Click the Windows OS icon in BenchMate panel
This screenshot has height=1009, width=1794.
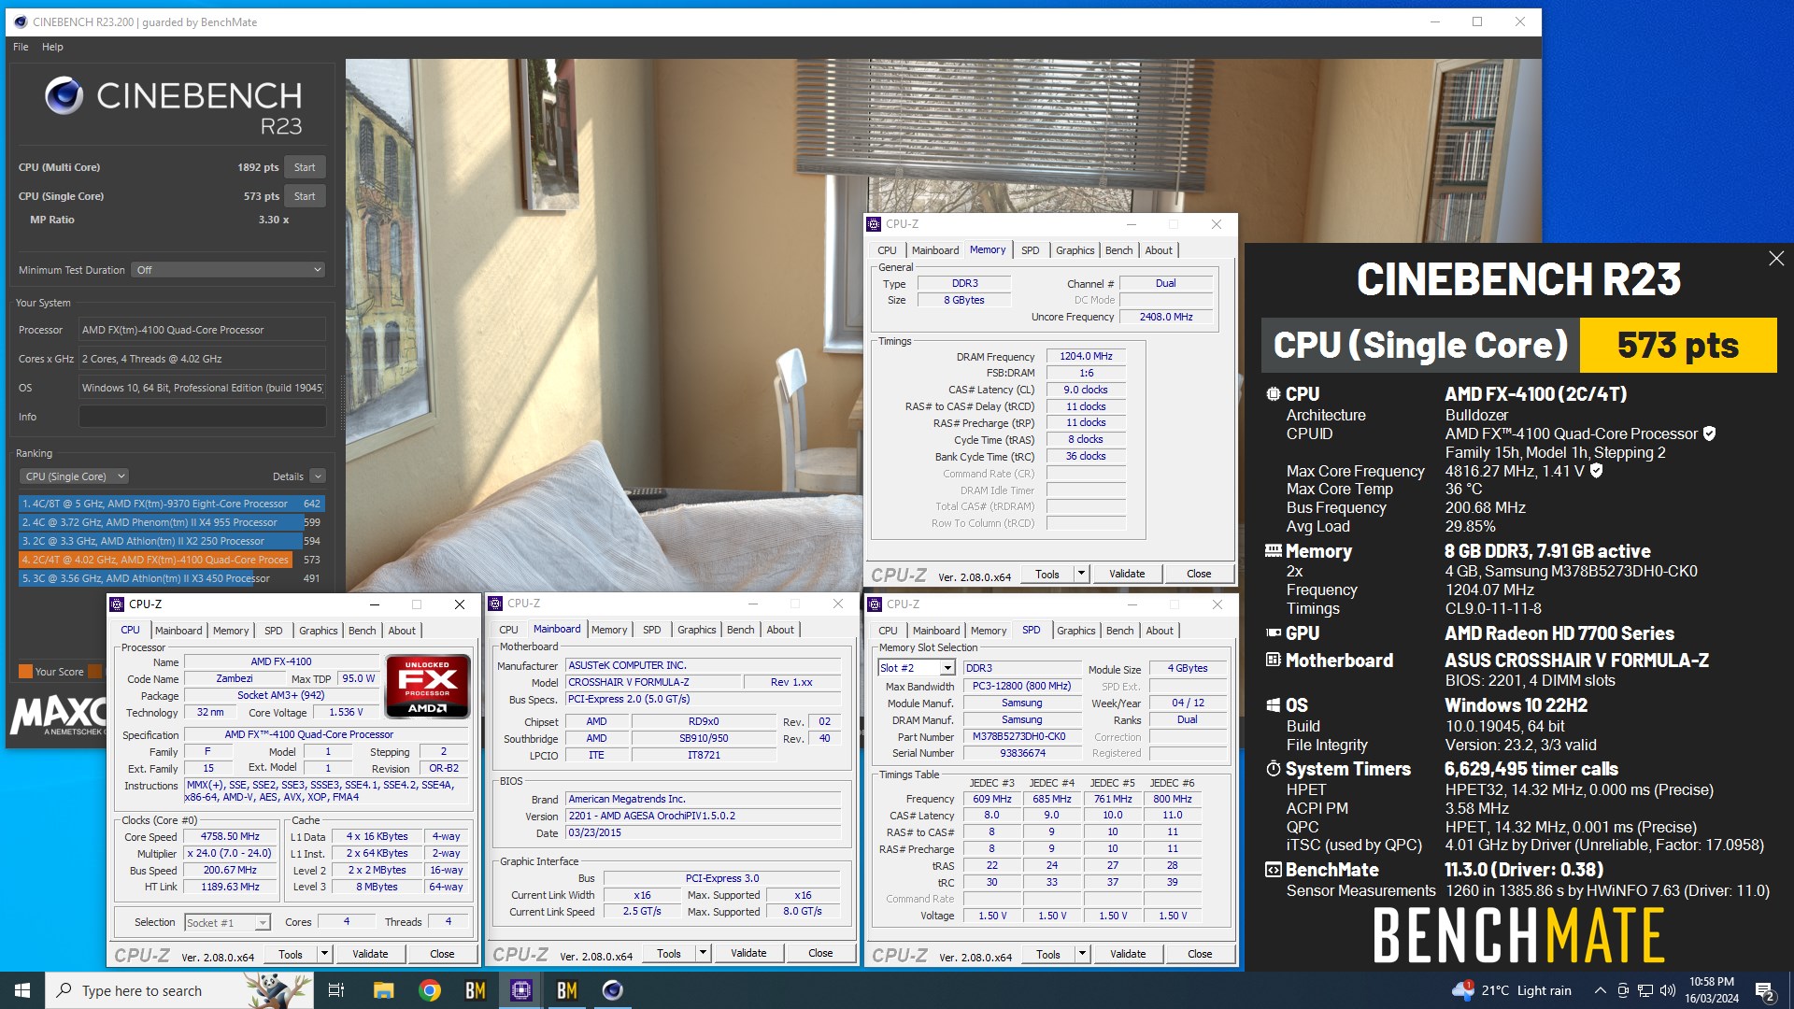click(x=1273, y=705)
